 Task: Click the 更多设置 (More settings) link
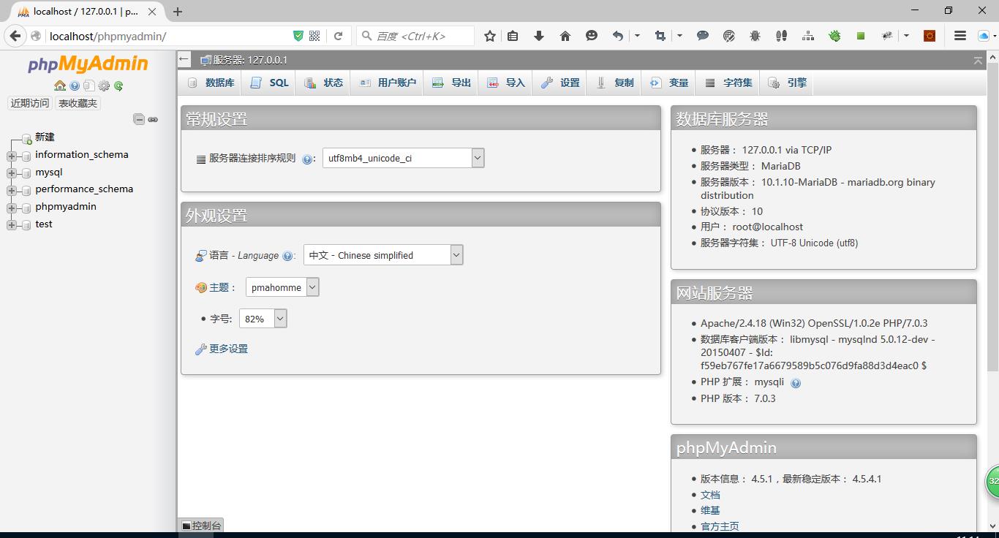point(228,349)
